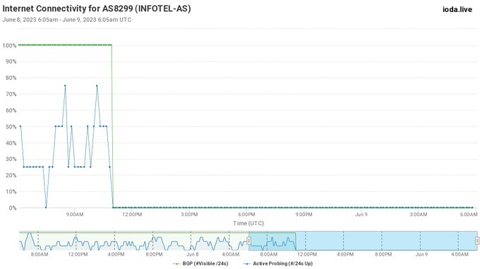Viewport: 480px width, 269px height.
Task: Click the 80% y-axis label
Action: tap(11, 78)
